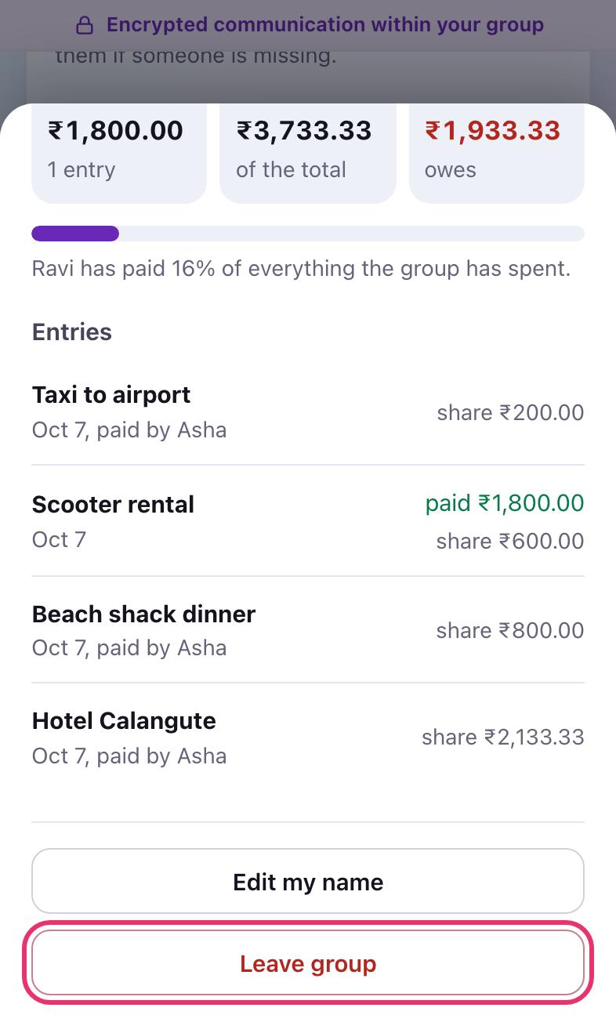This screenshot has width=616, height=1033.
Task: Tap the ₹1,933.33 owes card
Action: 497,150
